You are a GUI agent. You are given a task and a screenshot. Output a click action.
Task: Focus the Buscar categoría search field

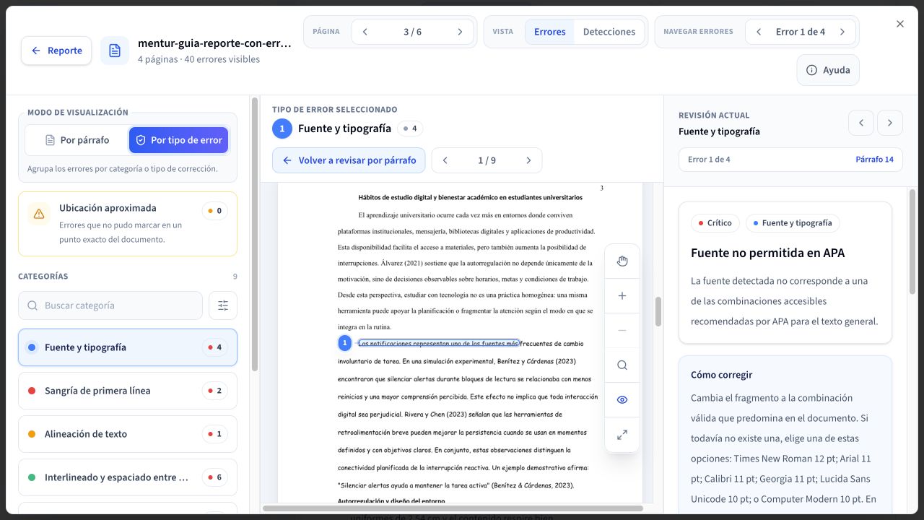click(x=110, y=305)
